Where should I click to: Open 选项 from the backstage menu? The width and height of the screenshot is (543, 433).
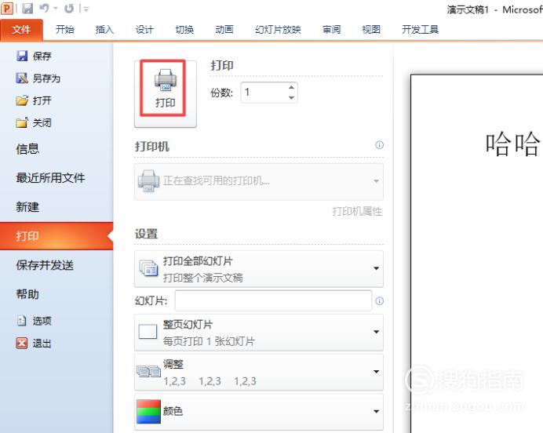click(x=34, y=321)
